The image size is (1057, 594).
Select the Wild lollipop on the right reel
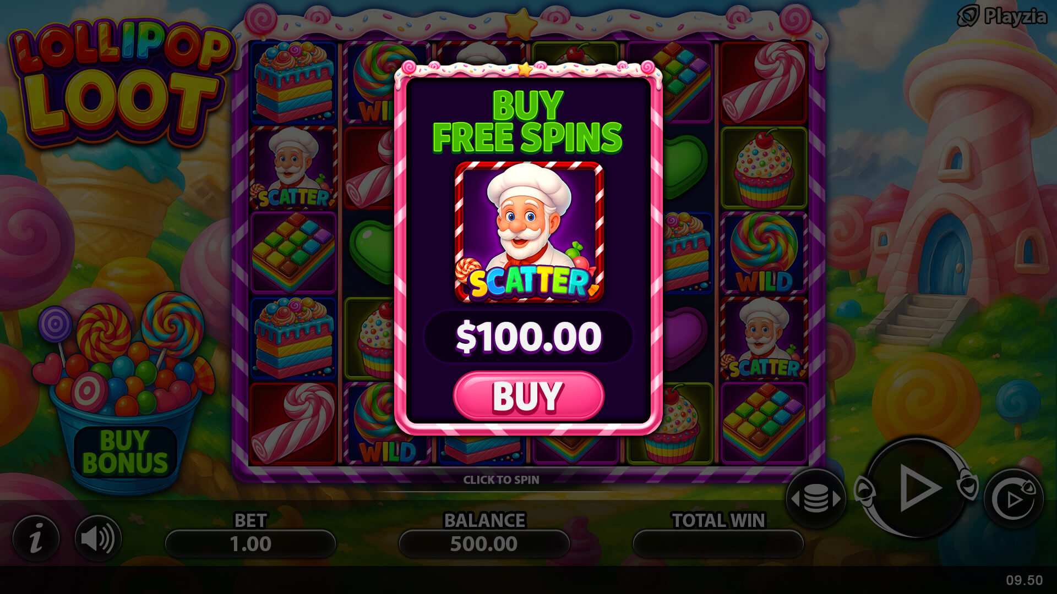tap(764, 253)
